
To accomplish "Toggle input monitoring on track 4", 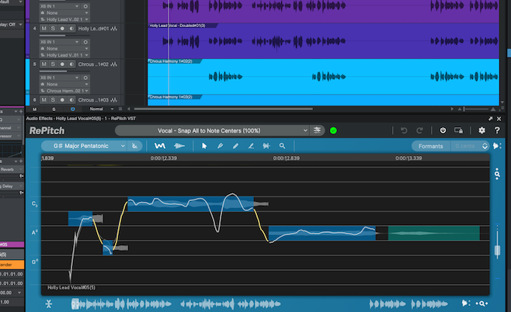I will (71, 29).
